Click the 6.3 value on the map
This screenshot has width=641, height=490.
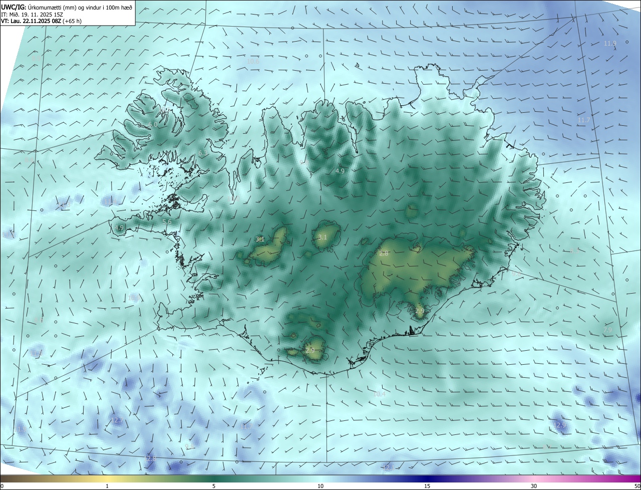click(203, 153)
